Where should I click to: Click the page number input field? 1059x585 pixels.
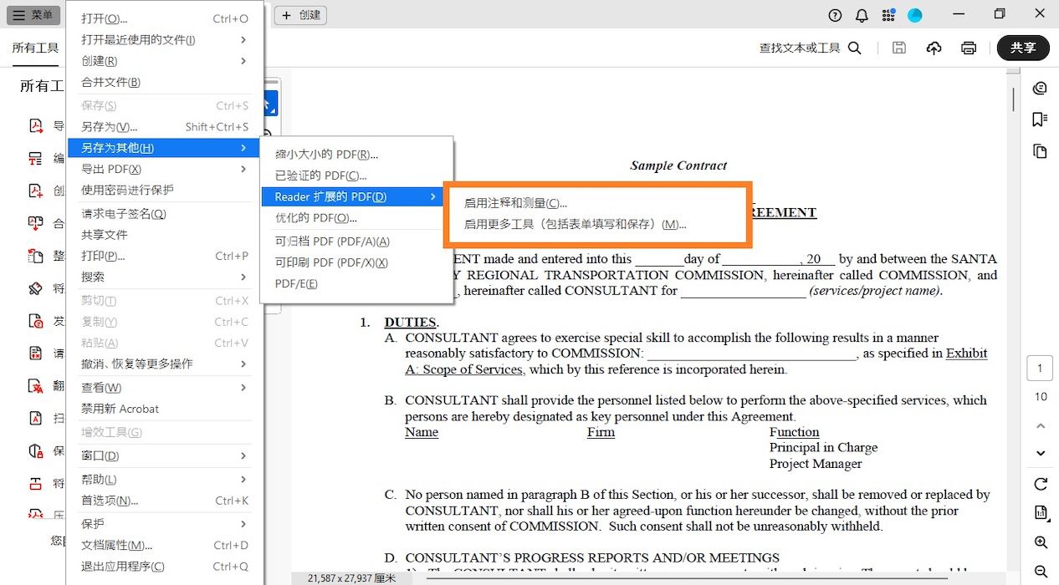[x=1040, y=368]
